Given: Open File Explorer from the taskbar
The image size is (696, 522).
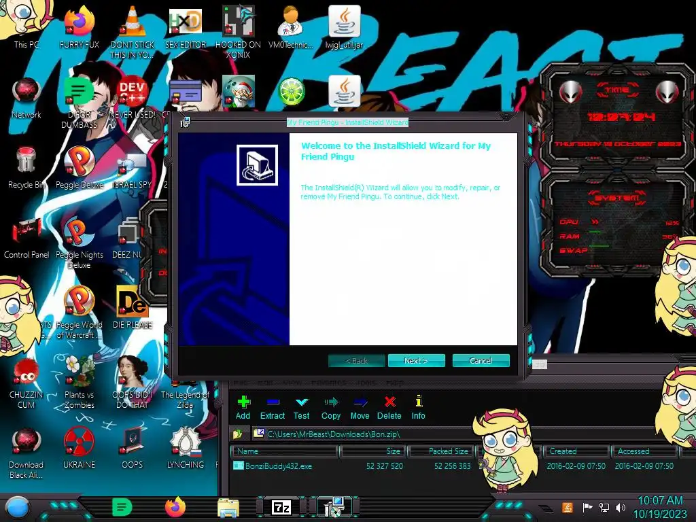Looking at the screenshot, I should [x=228, y=507].
